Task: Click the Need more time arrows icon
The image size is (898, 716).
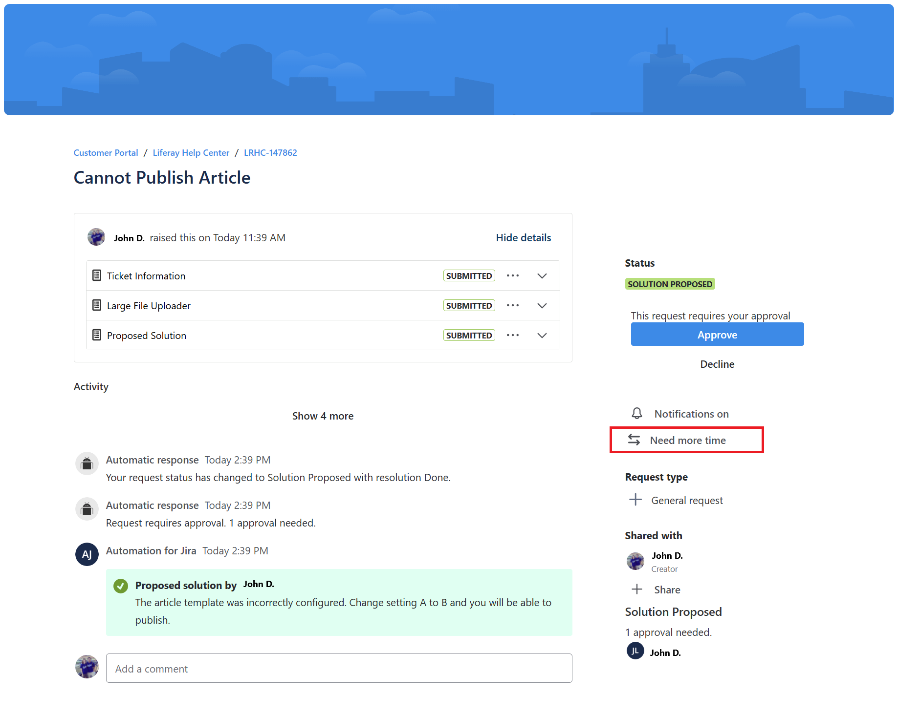Action: pos(634,440)
